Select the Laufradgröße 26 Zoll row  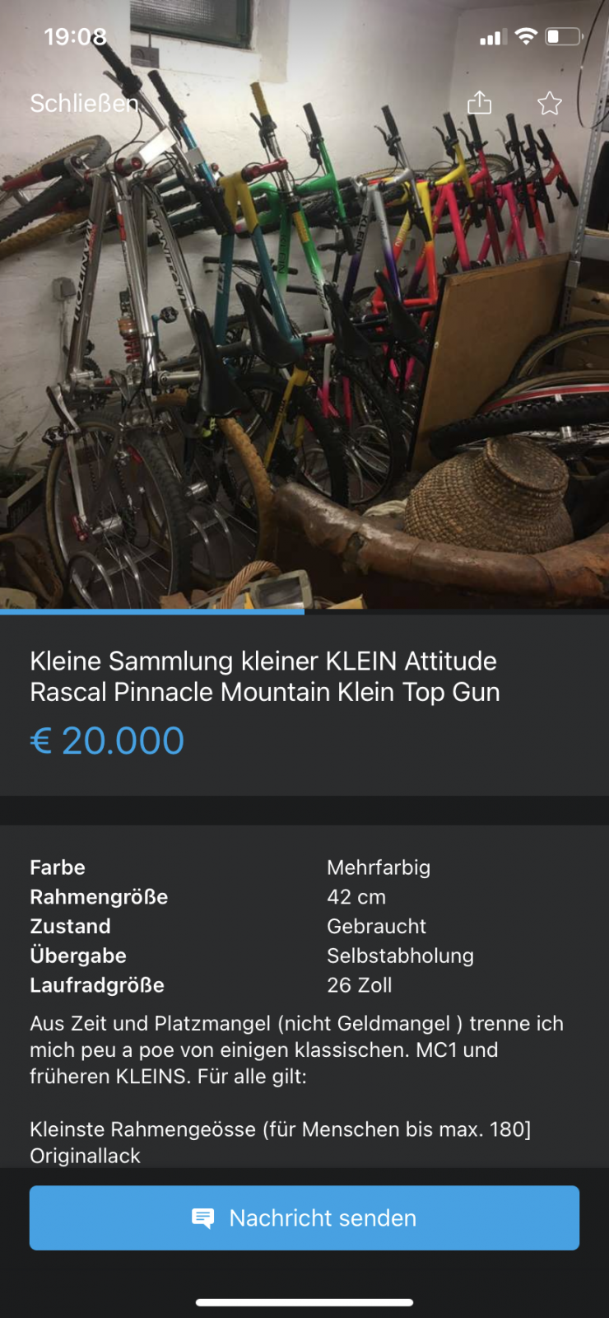(304, 985)
